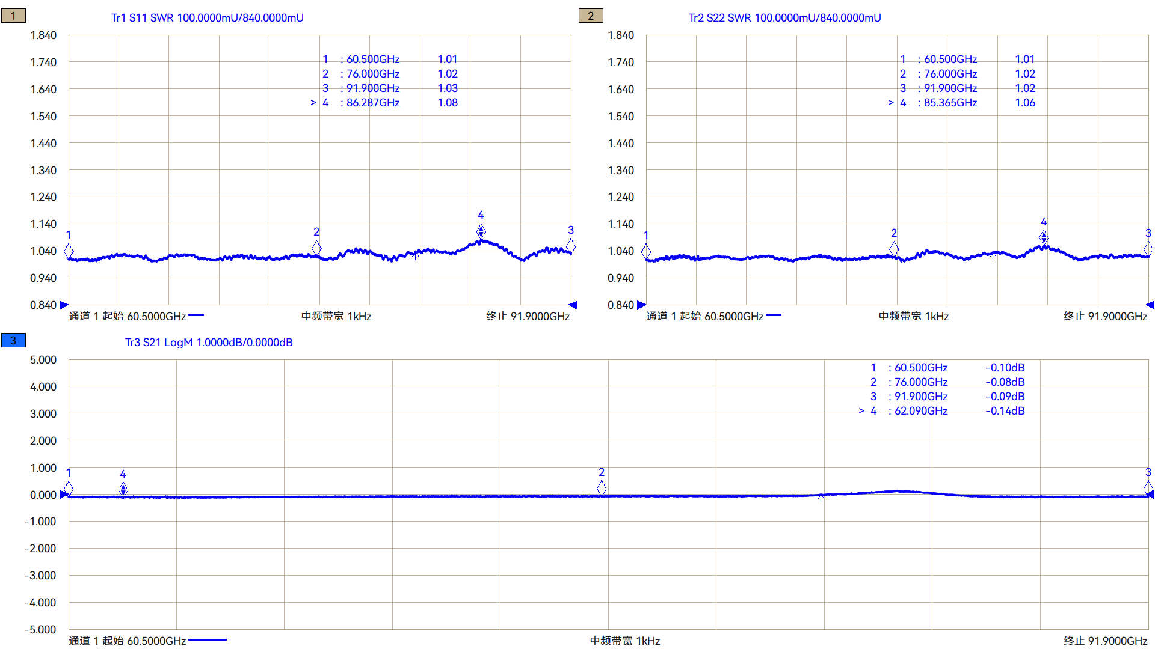Click S21 reference level arrow at 0.000

(63, 495)
